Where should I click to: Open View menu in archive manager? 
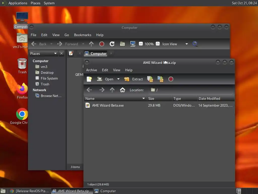[x=117, y=70]
